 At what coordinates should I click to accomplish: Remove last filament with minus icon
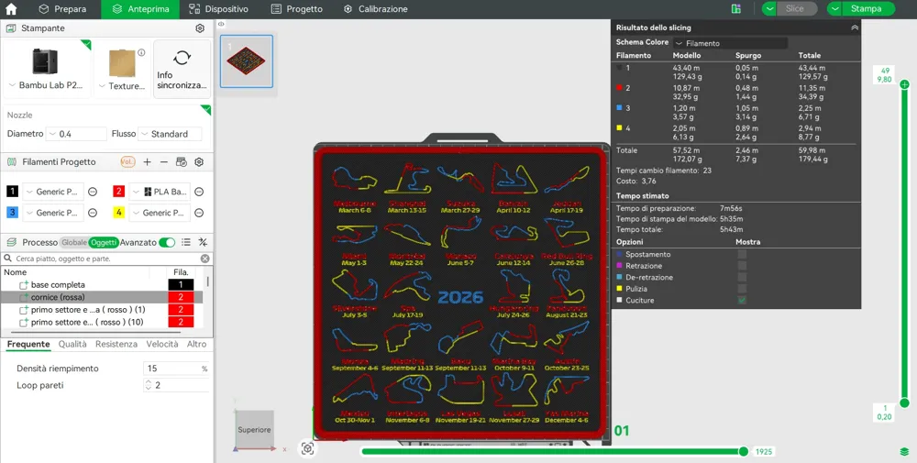pos(164,162)
